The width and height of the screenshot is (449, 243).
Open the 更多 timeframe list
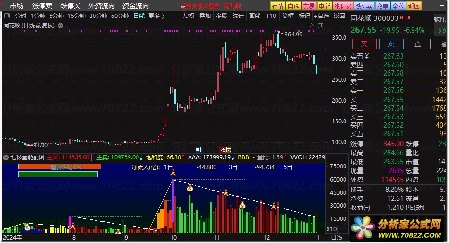pos(156,16)
